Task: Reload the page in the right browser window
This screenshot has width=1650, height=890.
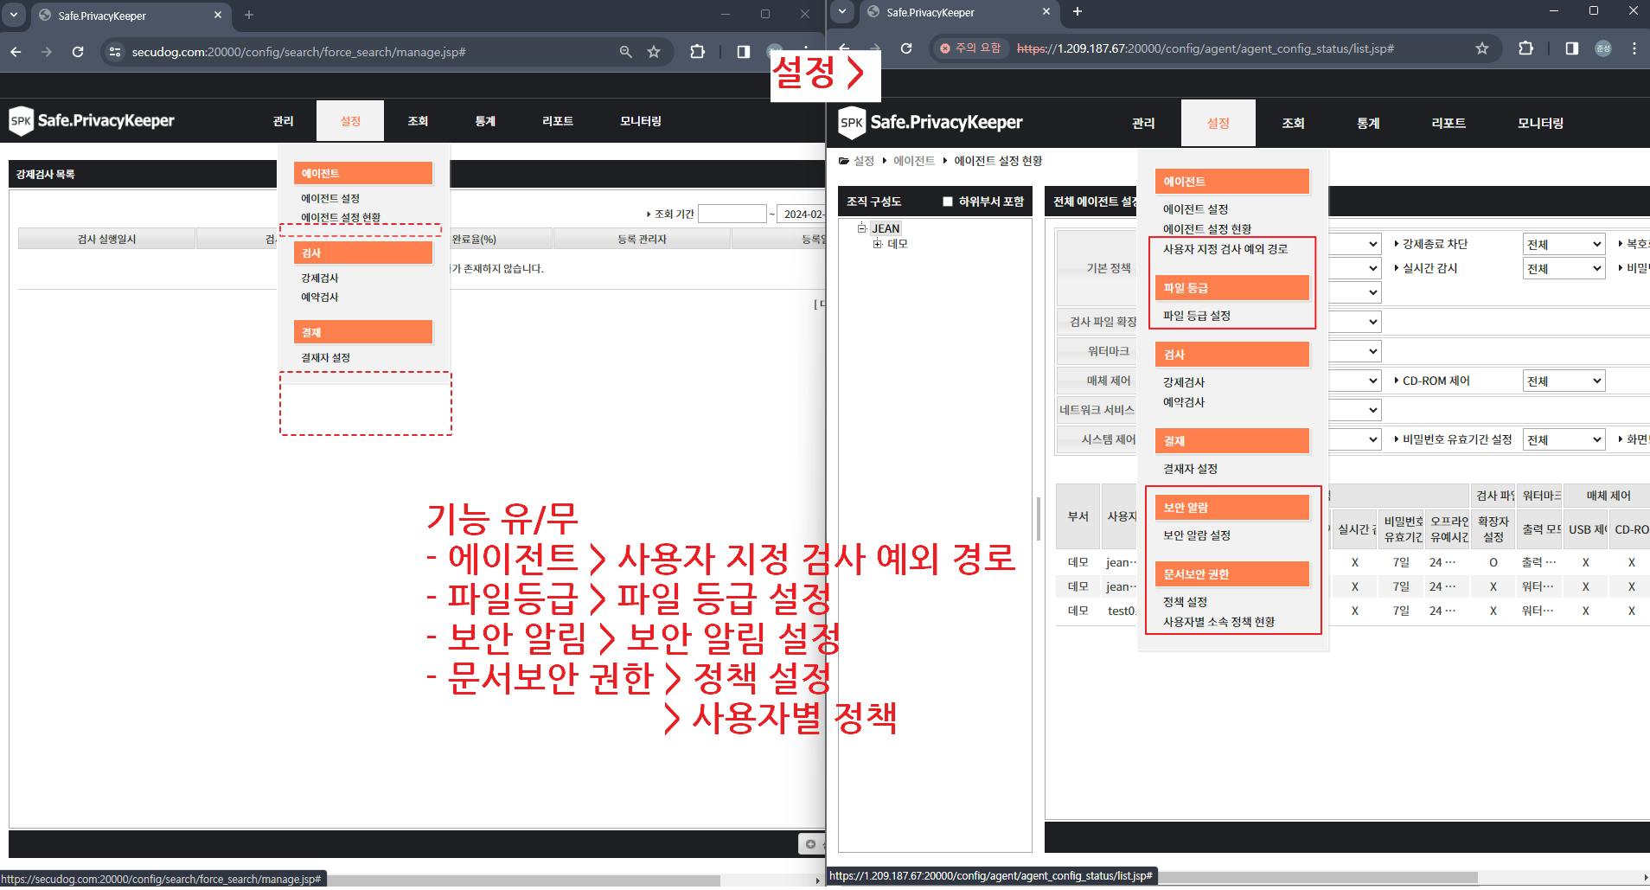Action: pyautogui.click(x=906, y=48)
